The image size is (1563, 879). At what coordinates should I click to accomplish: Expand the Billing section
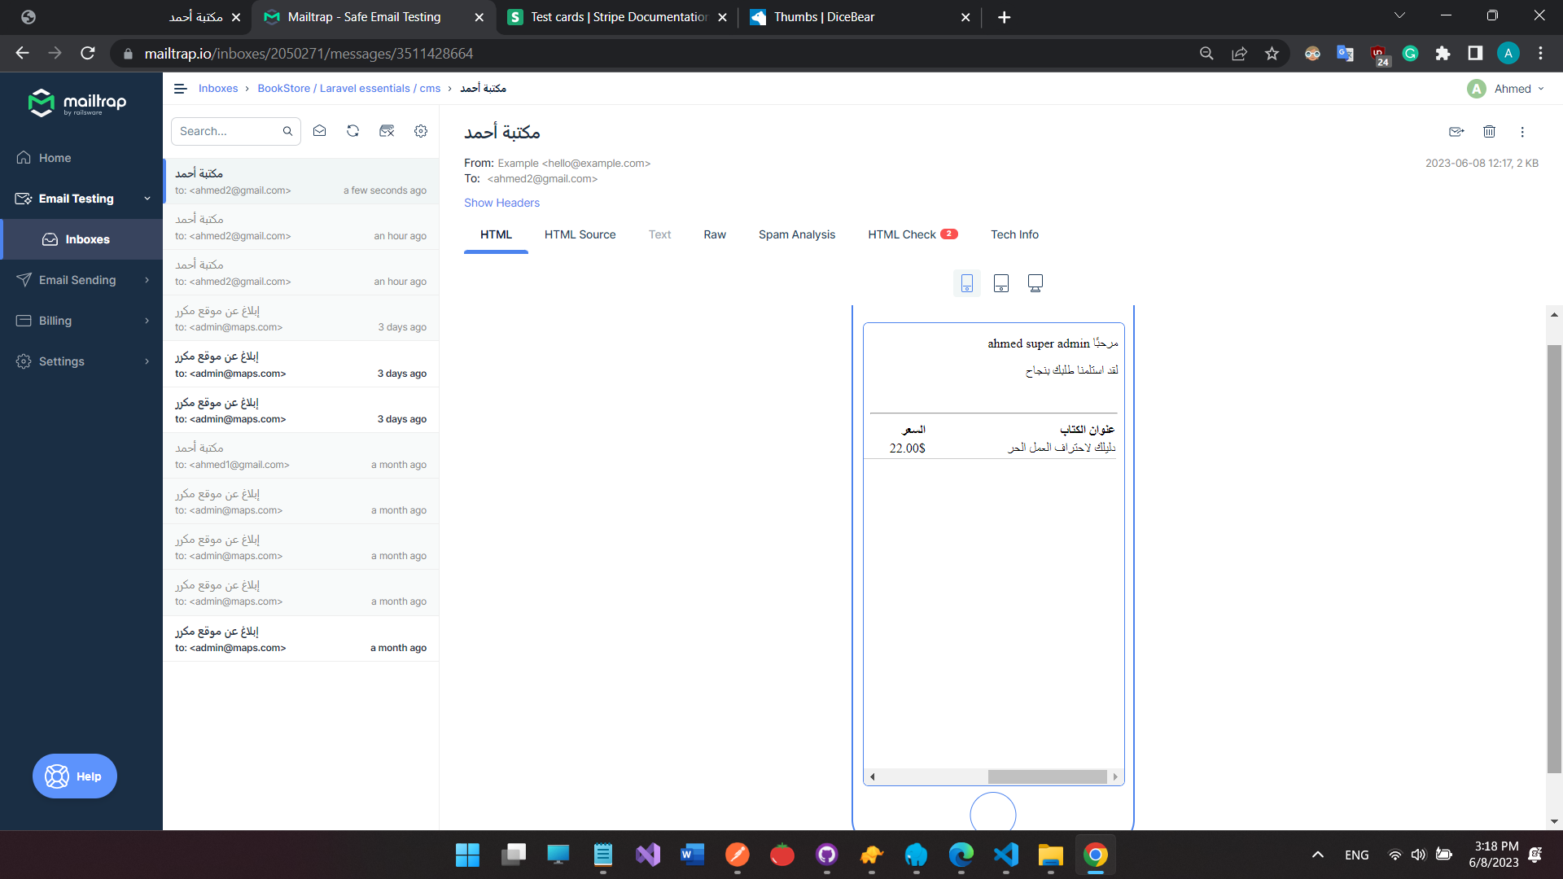(x=55, y=321)
